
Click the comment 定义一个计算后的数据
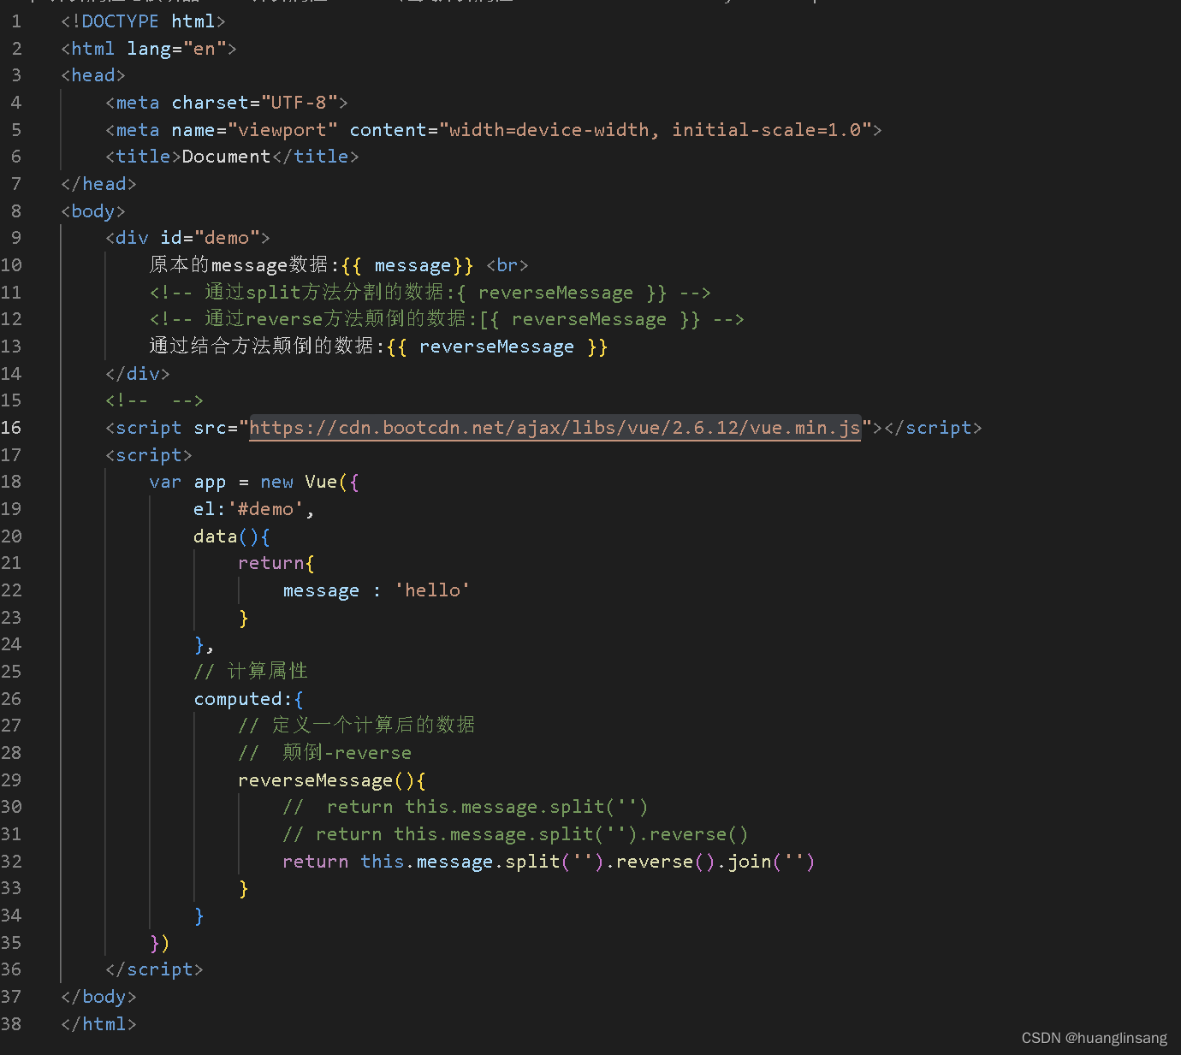357,726
